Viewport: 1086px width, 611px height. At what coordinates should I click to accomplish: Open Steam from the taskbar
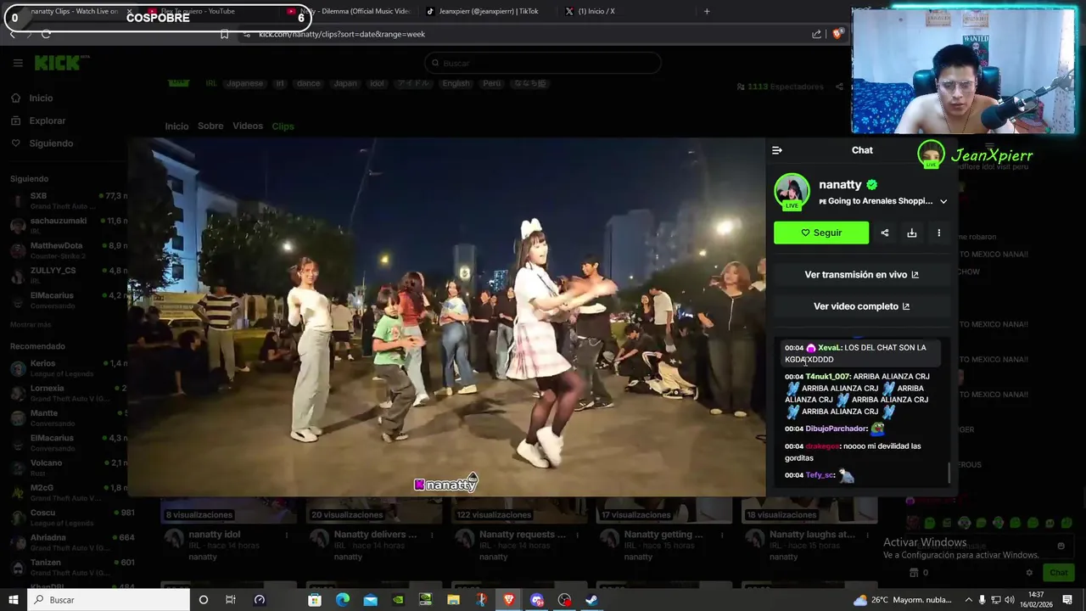point(592,600)
